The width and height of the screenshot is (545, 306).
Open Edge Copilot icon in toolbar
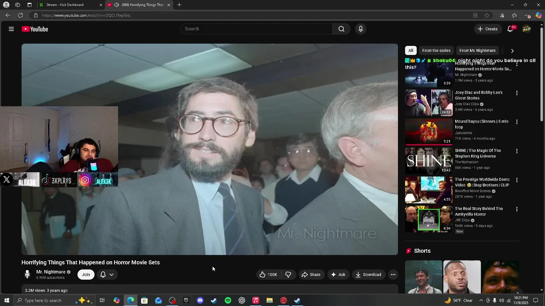(x=539, y=15)
